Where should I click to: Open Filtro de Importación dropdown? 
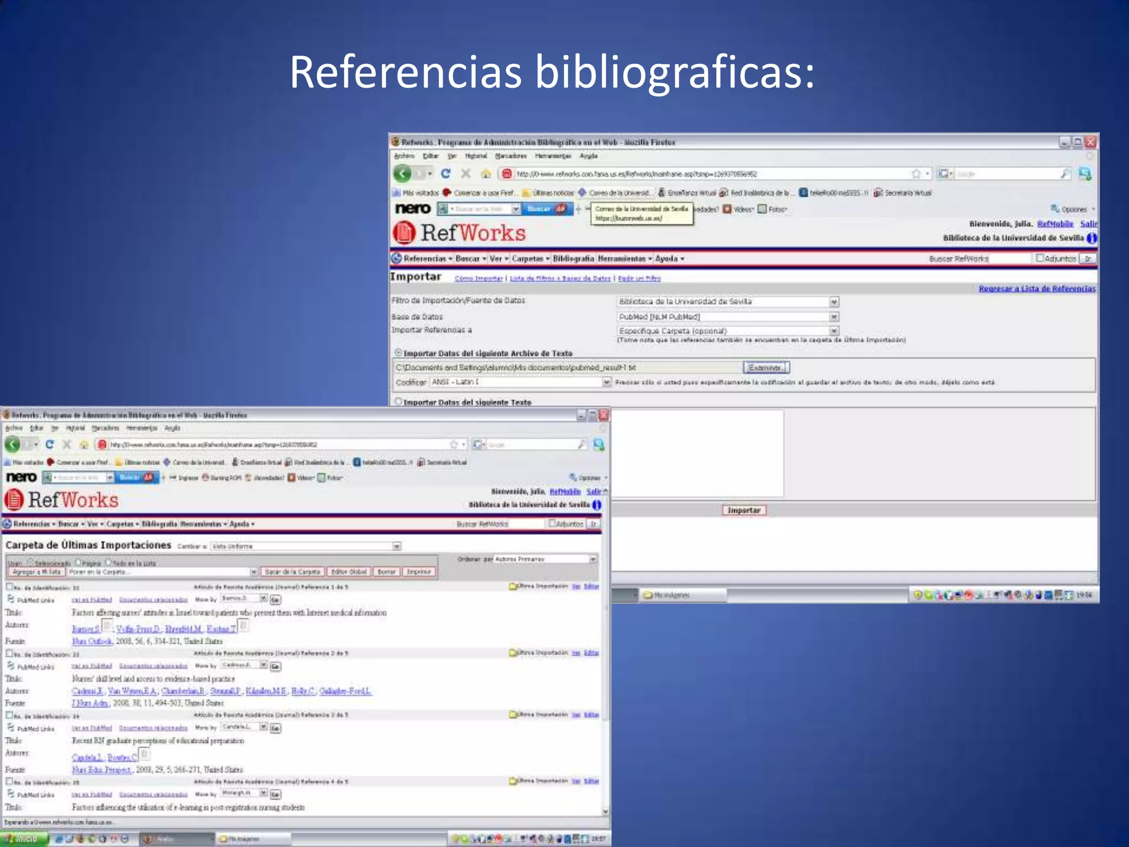click(x=728, y=302)
